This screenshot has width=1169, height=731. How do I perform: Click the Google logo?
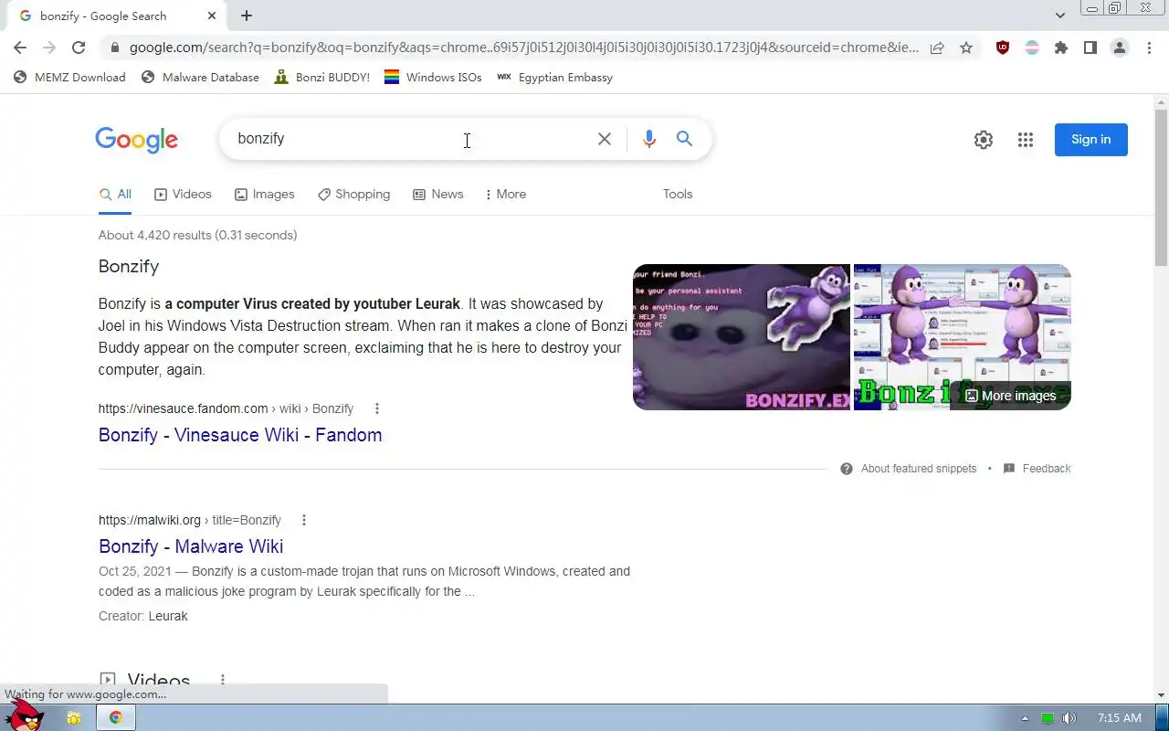click(x=136, y=140)
